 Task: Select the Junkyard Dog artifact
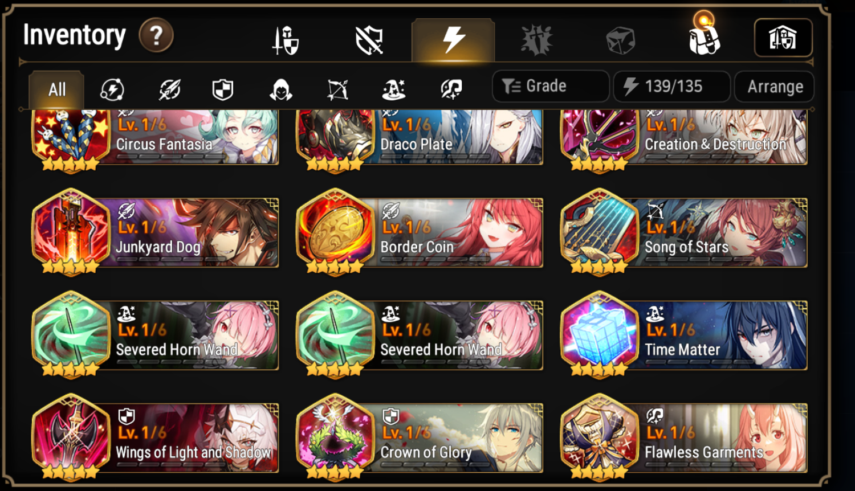[x=155, y=232]
